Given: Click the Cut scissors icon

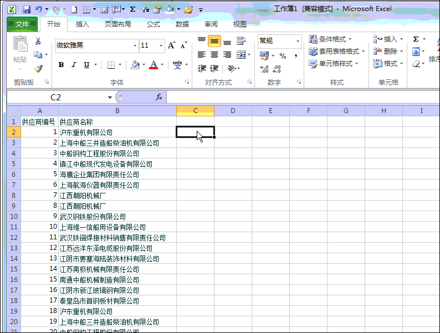Looking at the screenshot, I should (38, 41).
